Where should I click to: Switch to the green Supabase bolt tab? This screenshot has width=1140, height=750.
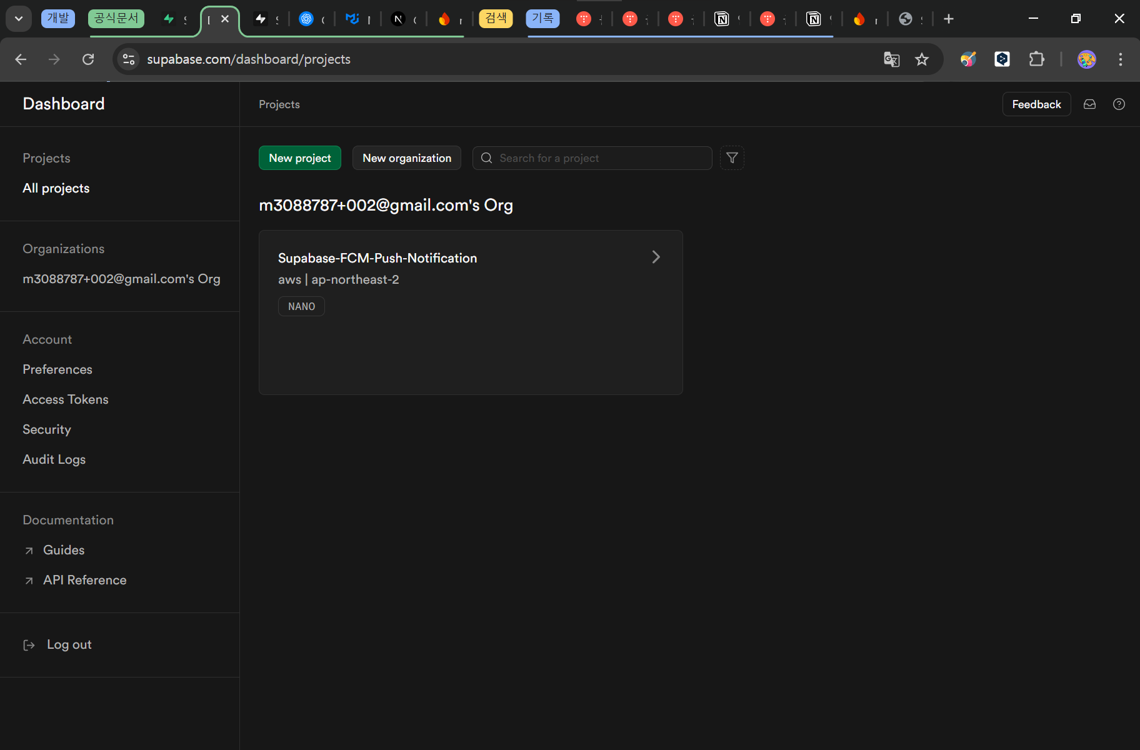point(169,19)
